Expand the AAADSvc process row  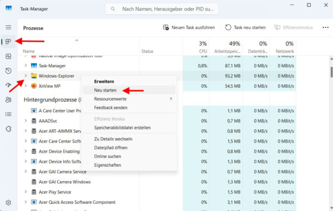coord(26,120)
